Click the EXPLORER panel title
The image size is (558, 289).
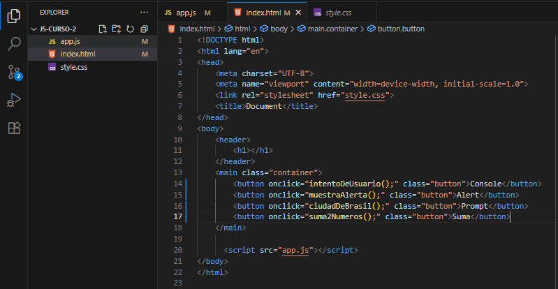click(x=54, y=13)
